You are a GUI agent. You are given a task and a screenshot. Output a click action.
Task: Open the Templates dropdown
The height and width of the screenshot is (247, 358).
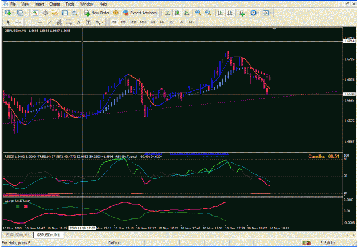pos(266,13)
